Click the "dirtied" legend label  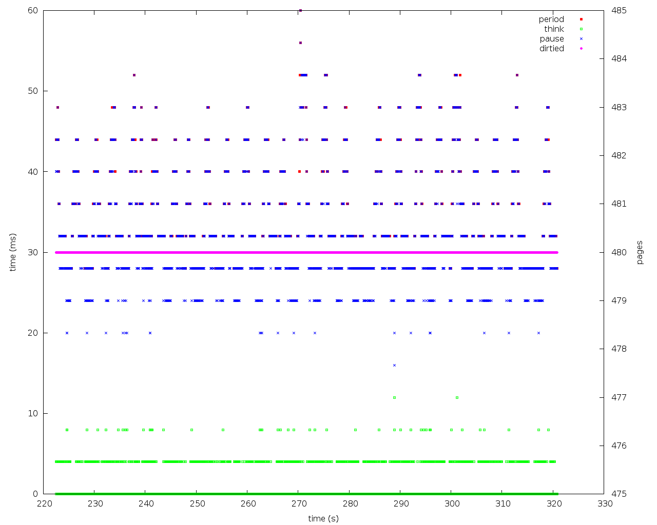tap(551, 49)
